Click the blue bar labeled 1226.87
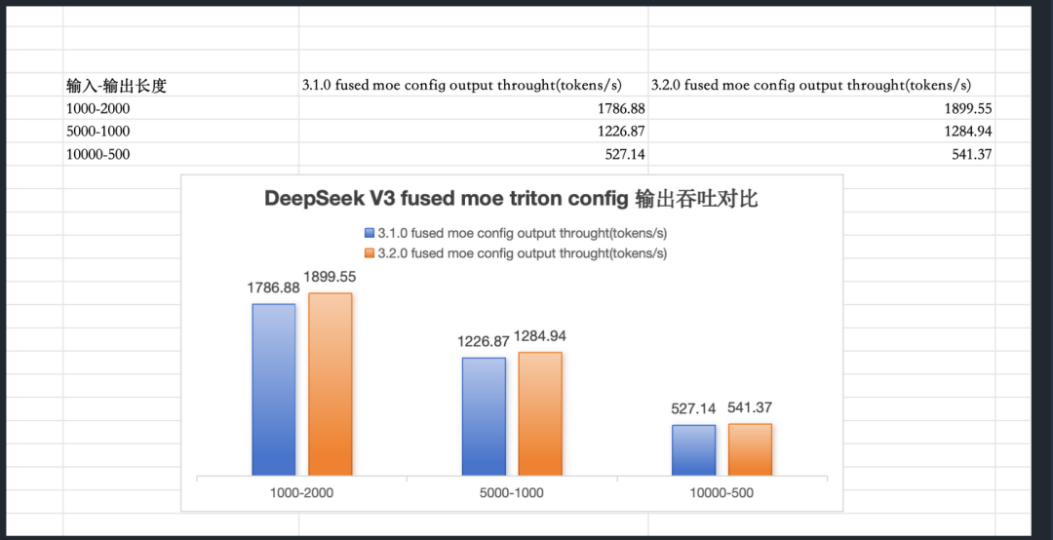This screenshot has width=1053, height=540. tap(484, 416)
